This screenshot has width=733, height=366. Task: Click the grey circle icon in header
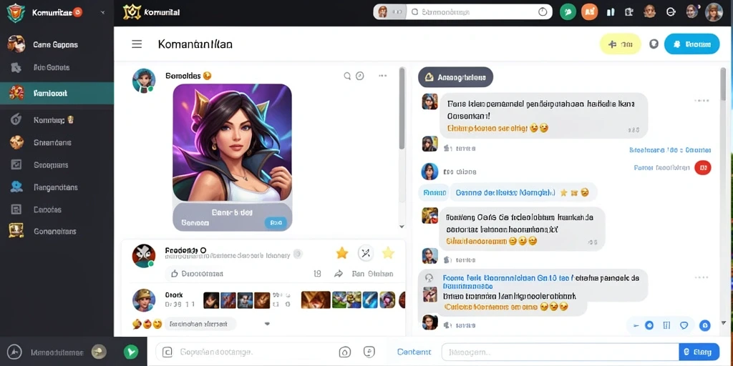(654, 44)
